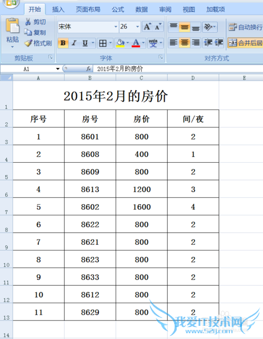The width and height of the screenshot is (263, 339).
Task: Decrease indent in alignment group
Action: [208, 43]
